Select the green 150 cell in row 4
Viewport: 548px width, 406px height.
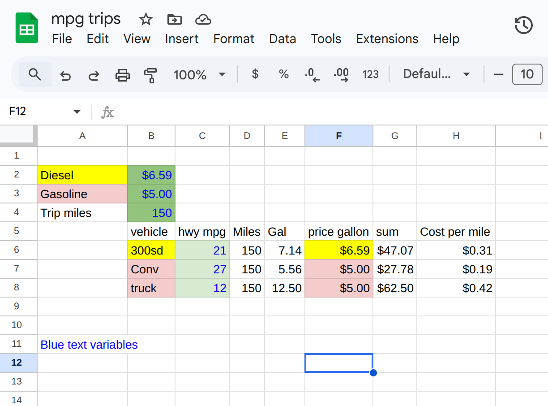(151, 212)
